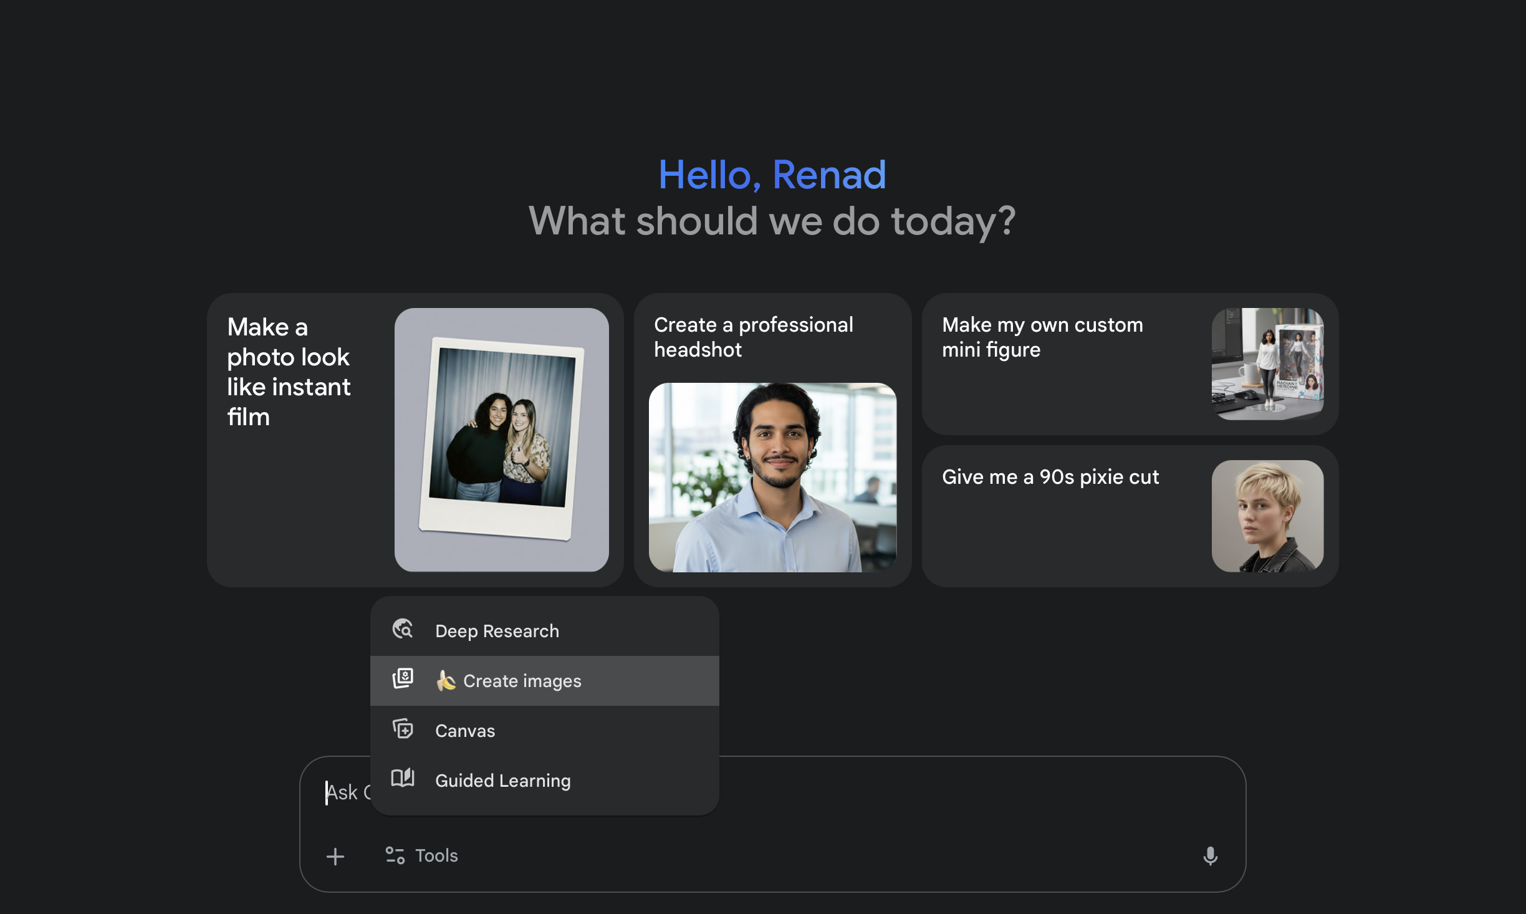Choose the custom mini figure suggestion
Viewport: 1526px width, 914px height.
[1042, 337]
